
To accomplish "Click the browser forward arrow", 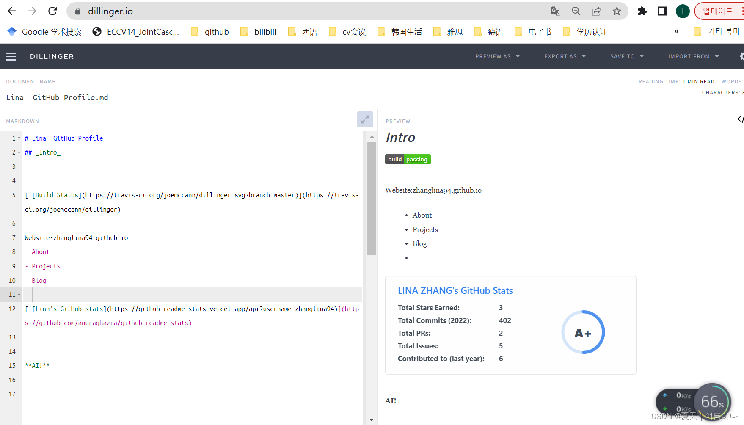I will click(x=32, y=11).
